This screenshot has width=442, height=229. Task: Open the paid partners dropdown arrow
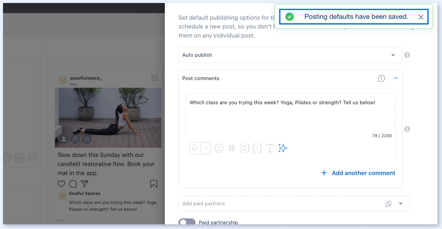(401, 204)
